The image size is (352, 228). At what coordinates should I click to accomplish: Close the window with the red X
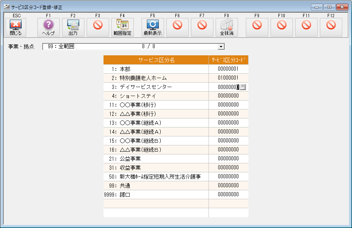(x=342, y=7)
